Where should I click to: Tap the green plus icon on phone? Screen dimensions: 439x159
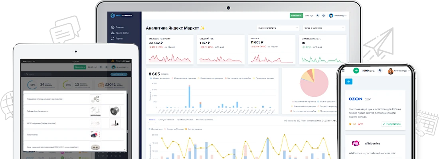click(x=356, y=71)
